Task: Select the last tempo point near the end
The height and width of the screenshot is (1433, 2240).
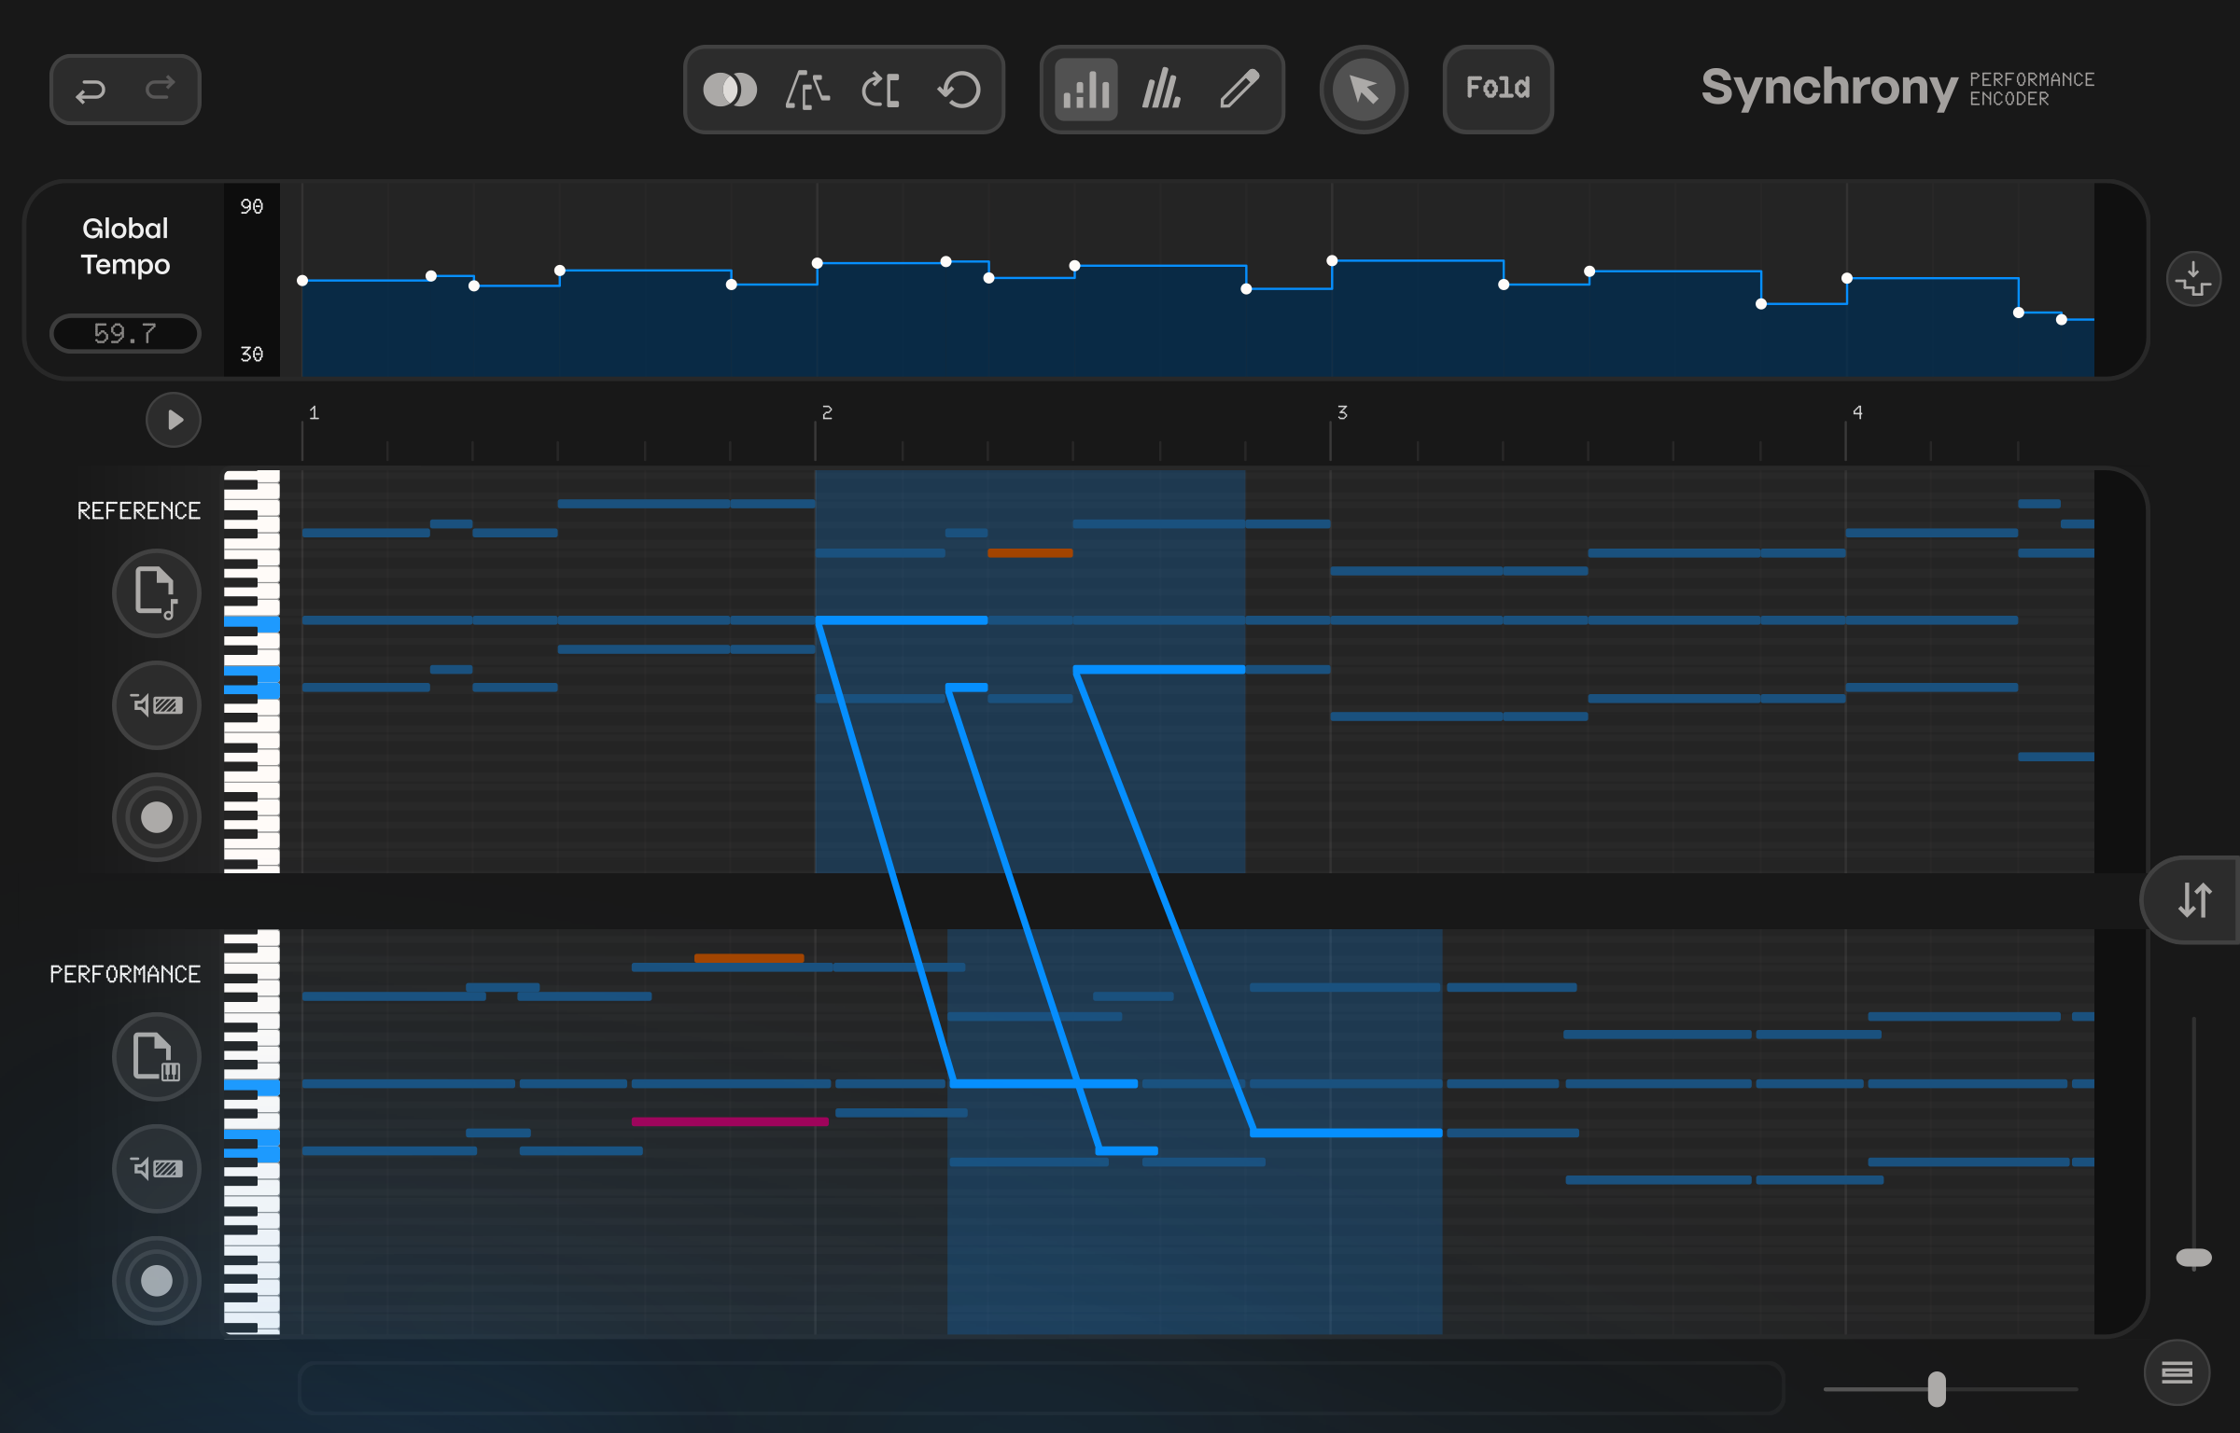Action: click(2062, 319)
